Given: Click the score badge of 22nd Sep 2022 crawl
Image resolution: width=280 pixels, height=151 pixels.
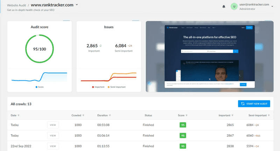Looking at the screenshot, I should [183, 146].
